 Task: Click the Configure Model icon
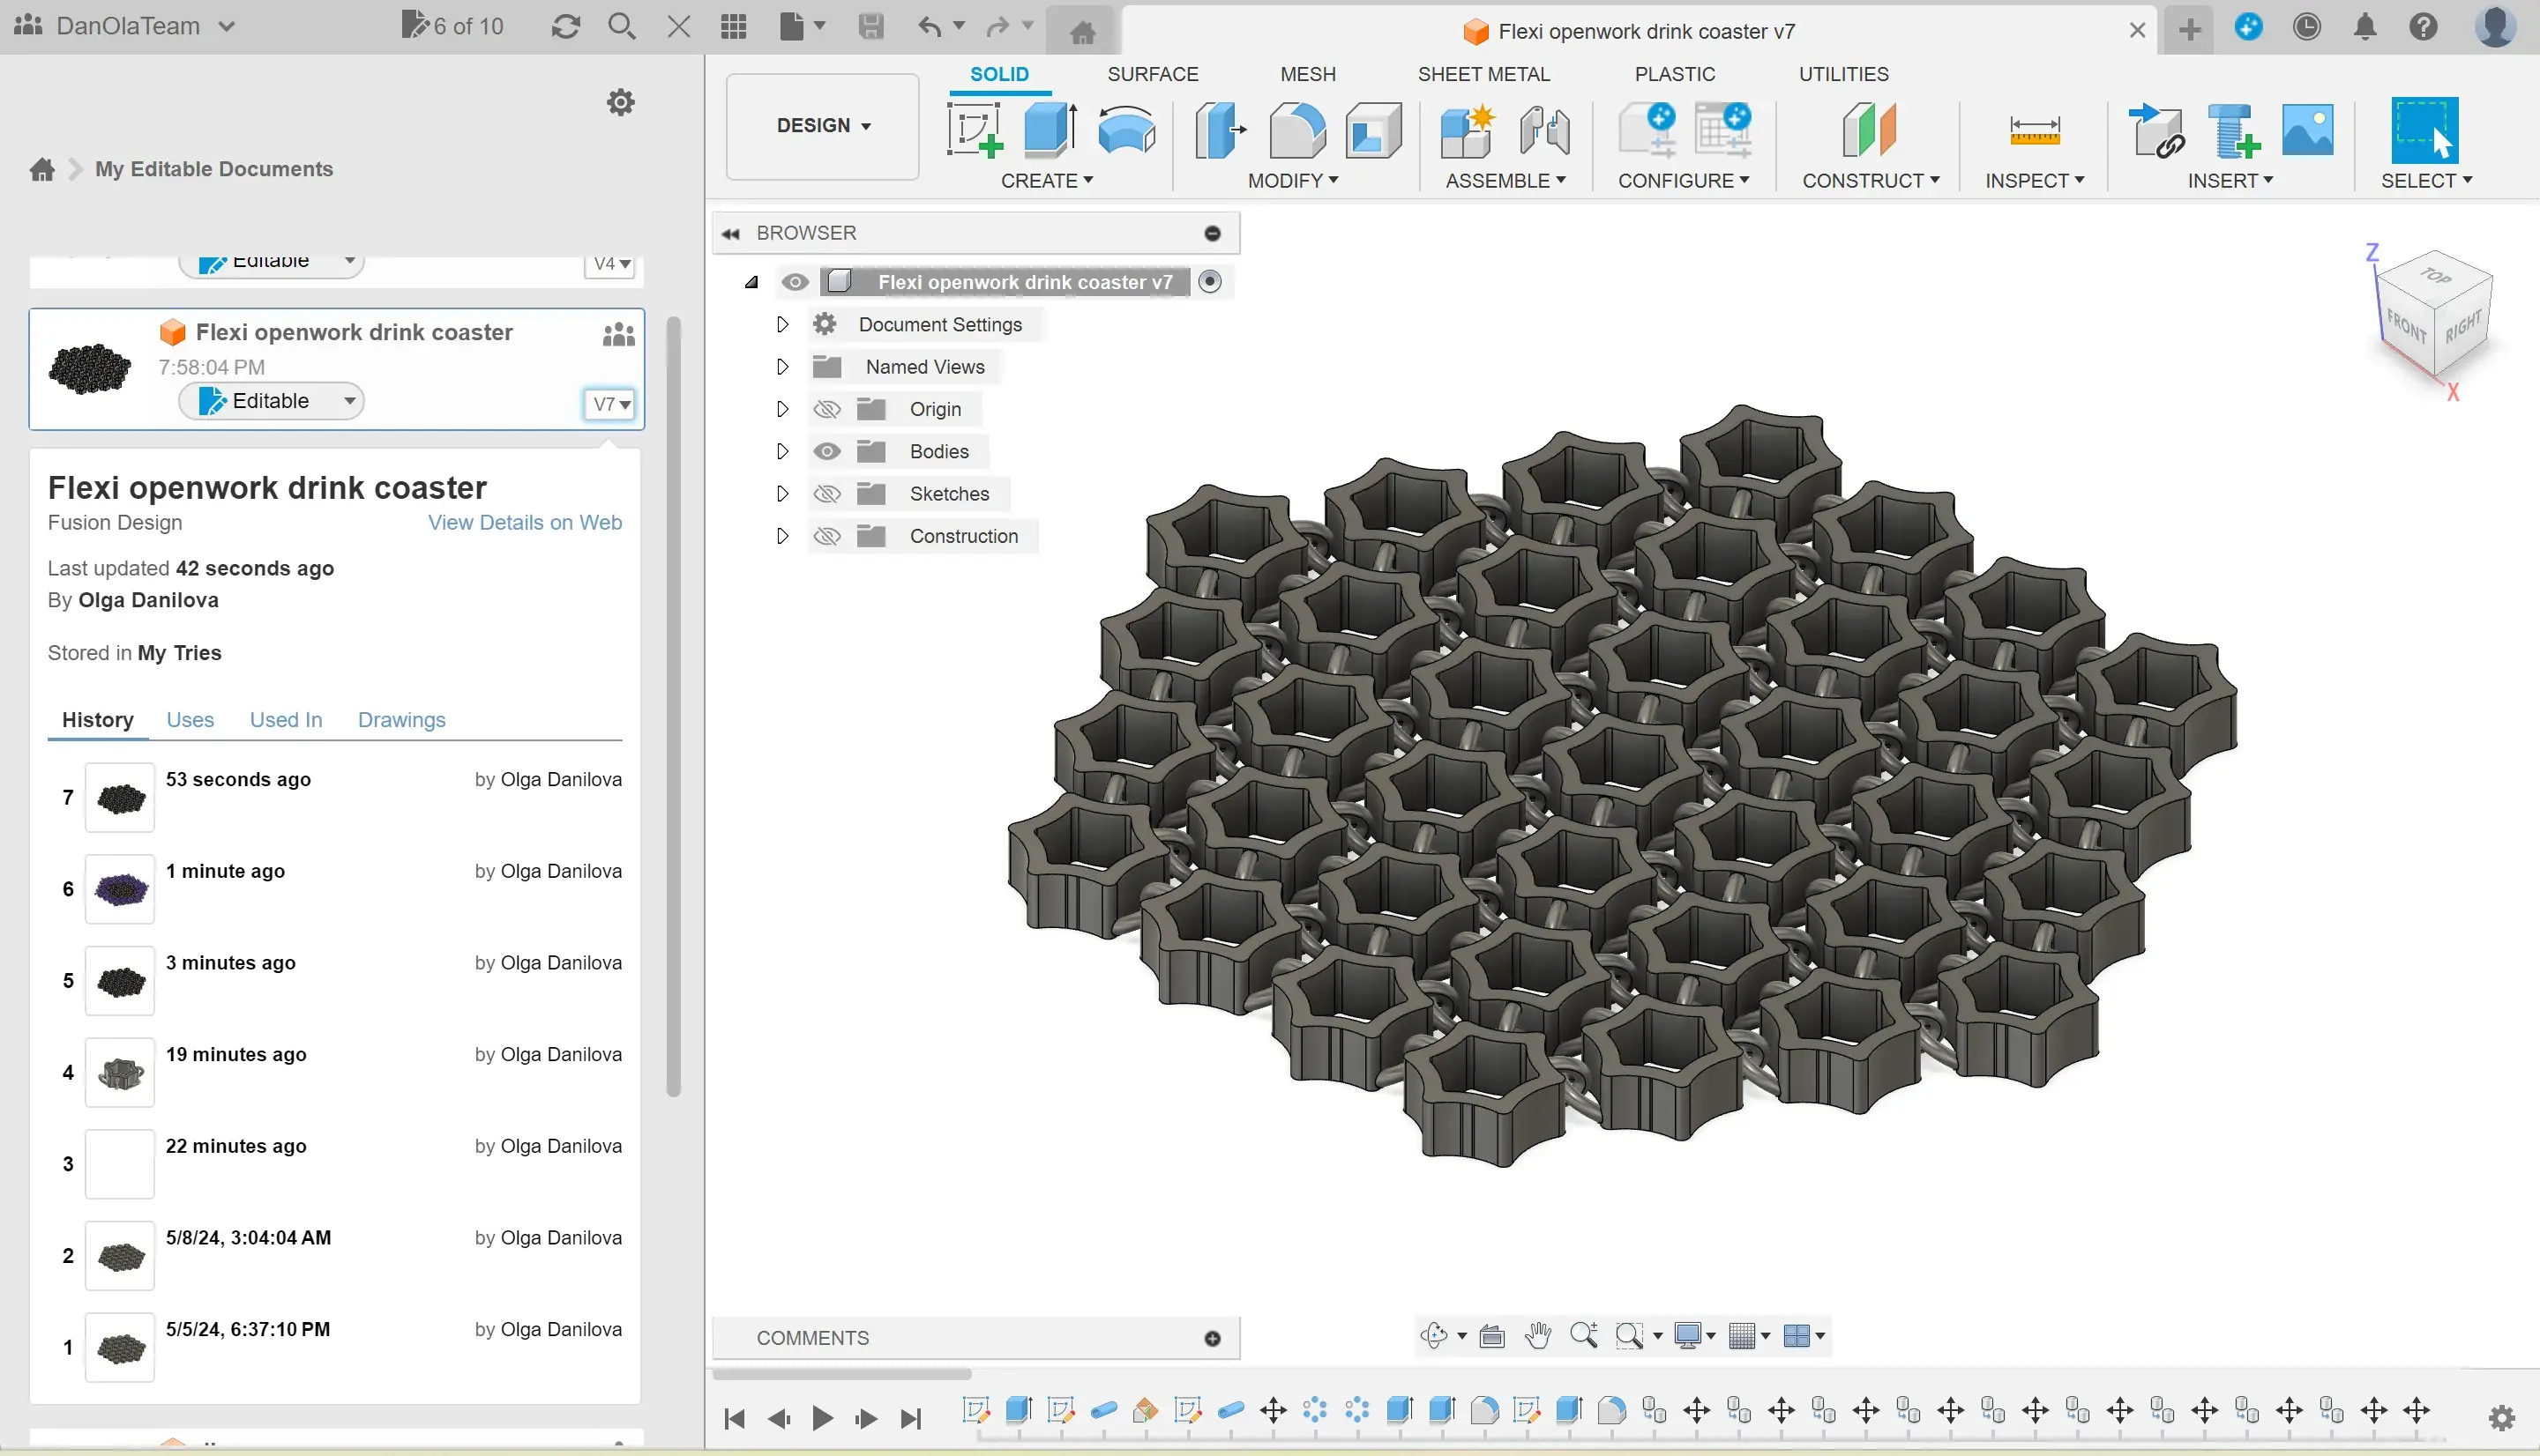click(1647, 130)
